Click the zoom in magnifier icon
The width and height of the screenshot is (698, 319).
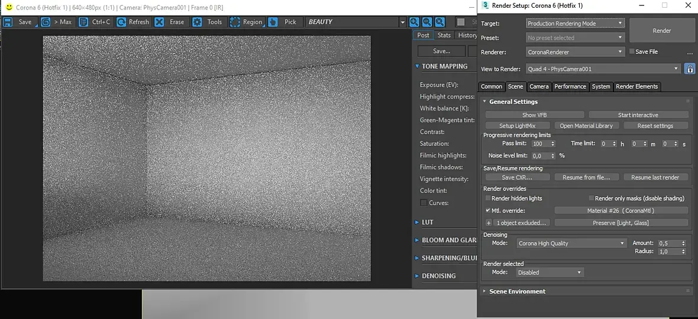[415, 22]
